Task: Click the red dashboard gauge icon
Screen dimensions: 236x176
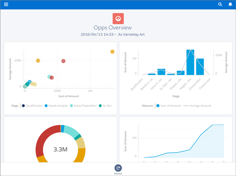Action: pos(118,18)
